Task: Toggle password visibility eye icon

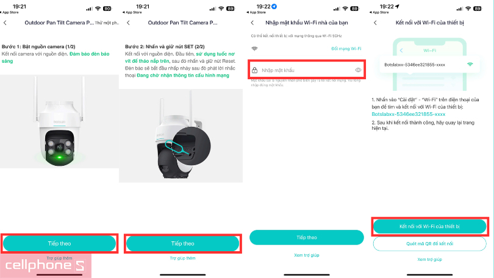Action: [x=358, y=70]
